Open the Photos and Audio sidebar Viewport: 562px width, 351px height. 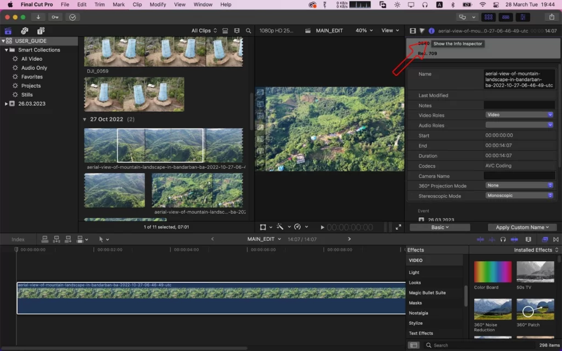tap(24, 31)
